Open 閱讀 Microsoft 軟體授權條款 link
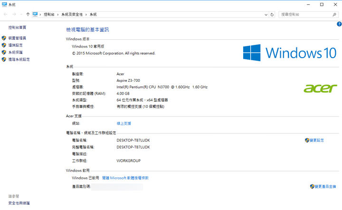342x210 pixels. [125, 178]
